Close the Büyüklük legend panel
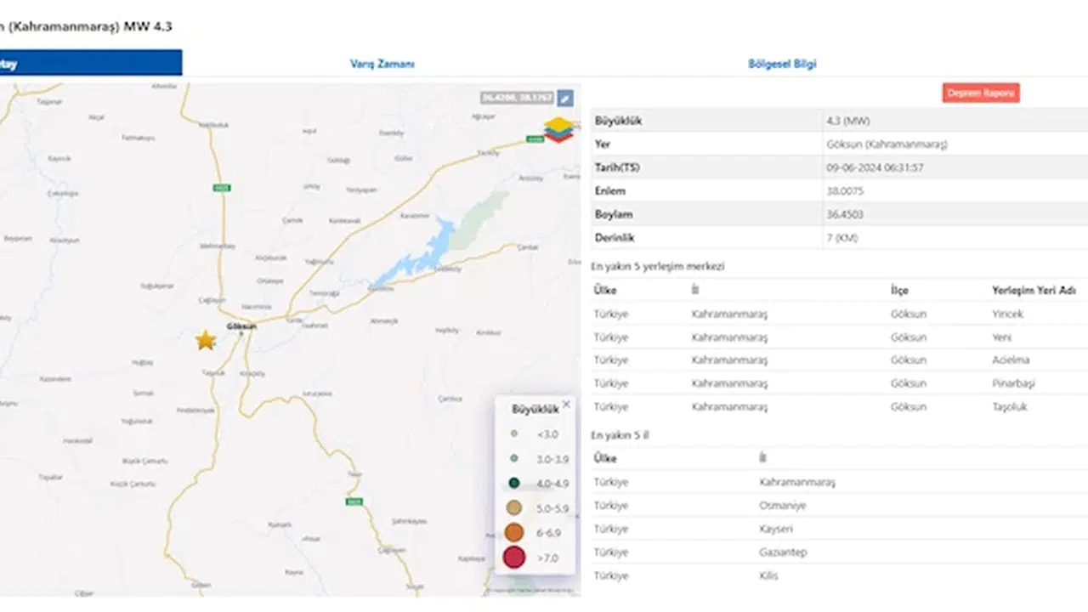The width and height of the screenshot is (1088, 612). pyautogui.click(x=567, y=405)
